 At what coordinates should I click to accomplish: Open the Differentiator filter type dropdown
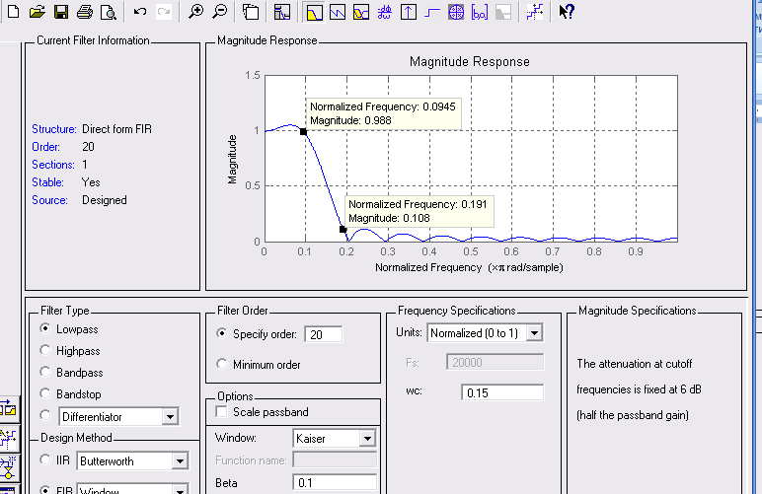tap(170, 416)
